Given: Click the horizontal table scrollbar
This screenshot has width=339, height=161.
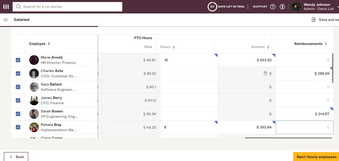Looking at the screenshot, I should pos(288,138).
